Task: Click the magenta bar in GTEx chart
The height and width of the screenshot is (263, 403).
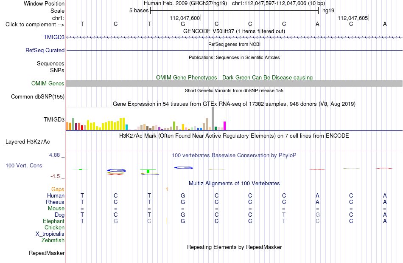Action: (x=225, y=126)
